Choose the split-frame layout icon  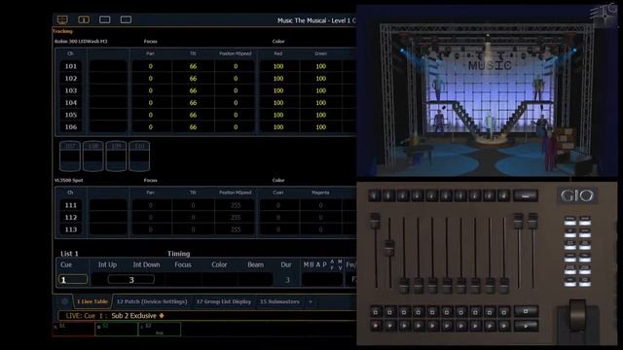[126, 19]
